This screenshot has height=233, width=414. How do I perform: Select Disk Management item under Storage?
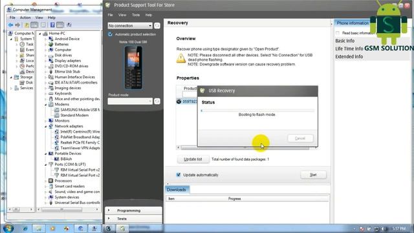pos(29,82)
